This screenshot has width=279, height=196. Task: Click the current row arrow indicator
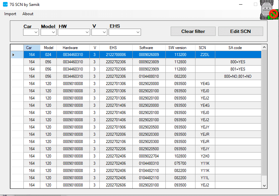[x=13, y=55]
